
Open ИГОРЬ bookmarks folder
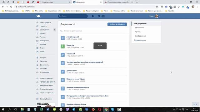tap(26, 11)
